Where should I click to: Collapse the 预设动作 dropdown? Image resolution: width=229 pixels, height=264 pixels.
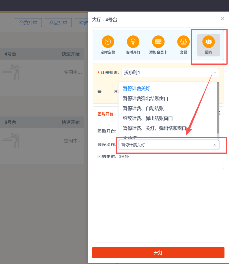215,144
